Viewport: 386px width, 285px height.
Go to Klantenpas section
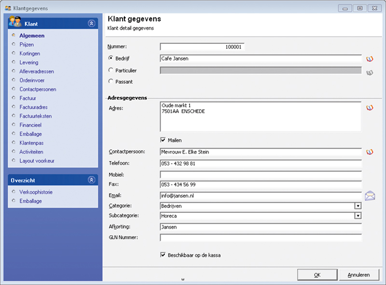(x=31, y=143)
